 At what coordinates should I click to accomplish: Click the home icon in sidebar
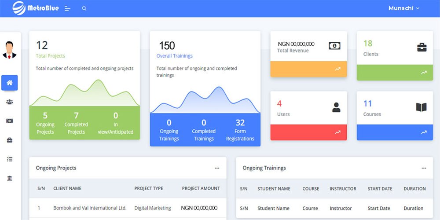(x=10, y=83)
